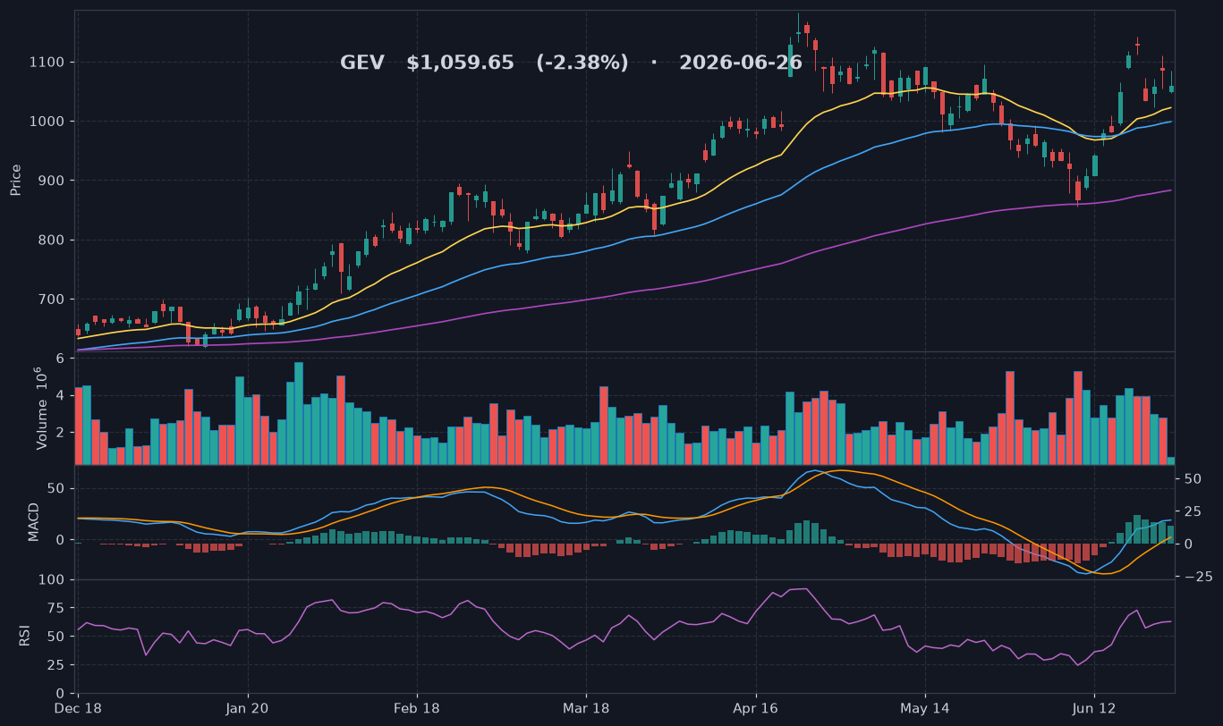The width and height of the screenshot is (1223, 726).
Task: Click the Jan 20 x-axis date label
Action: click(248, 708)
